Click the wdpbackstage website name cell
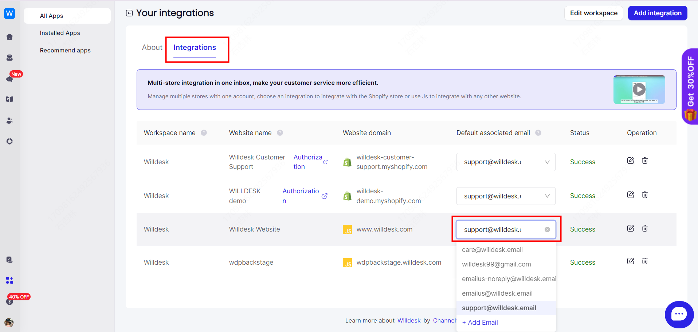The height and width of the screenshot is (332, 698). tap(251, 262)
